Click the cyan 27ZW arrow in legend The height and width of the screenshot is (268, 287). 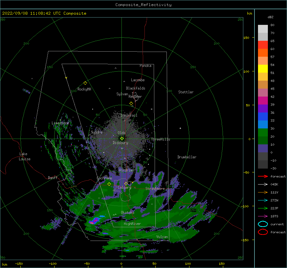click(x=263, y=200)
